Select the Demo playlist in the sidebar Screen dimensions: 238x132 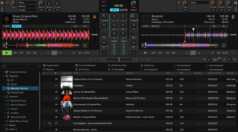pyautogui.click(x=14, y=84)
